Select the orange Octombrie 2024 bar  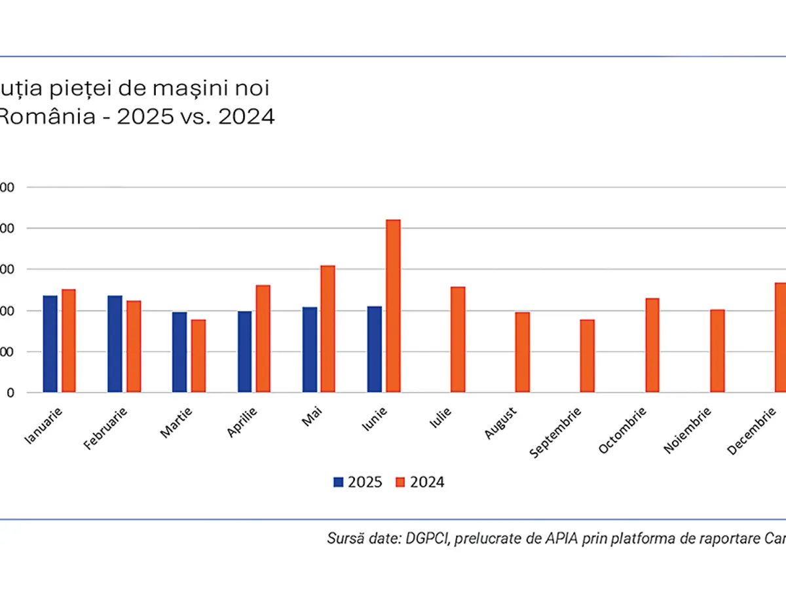coord(652,345)
